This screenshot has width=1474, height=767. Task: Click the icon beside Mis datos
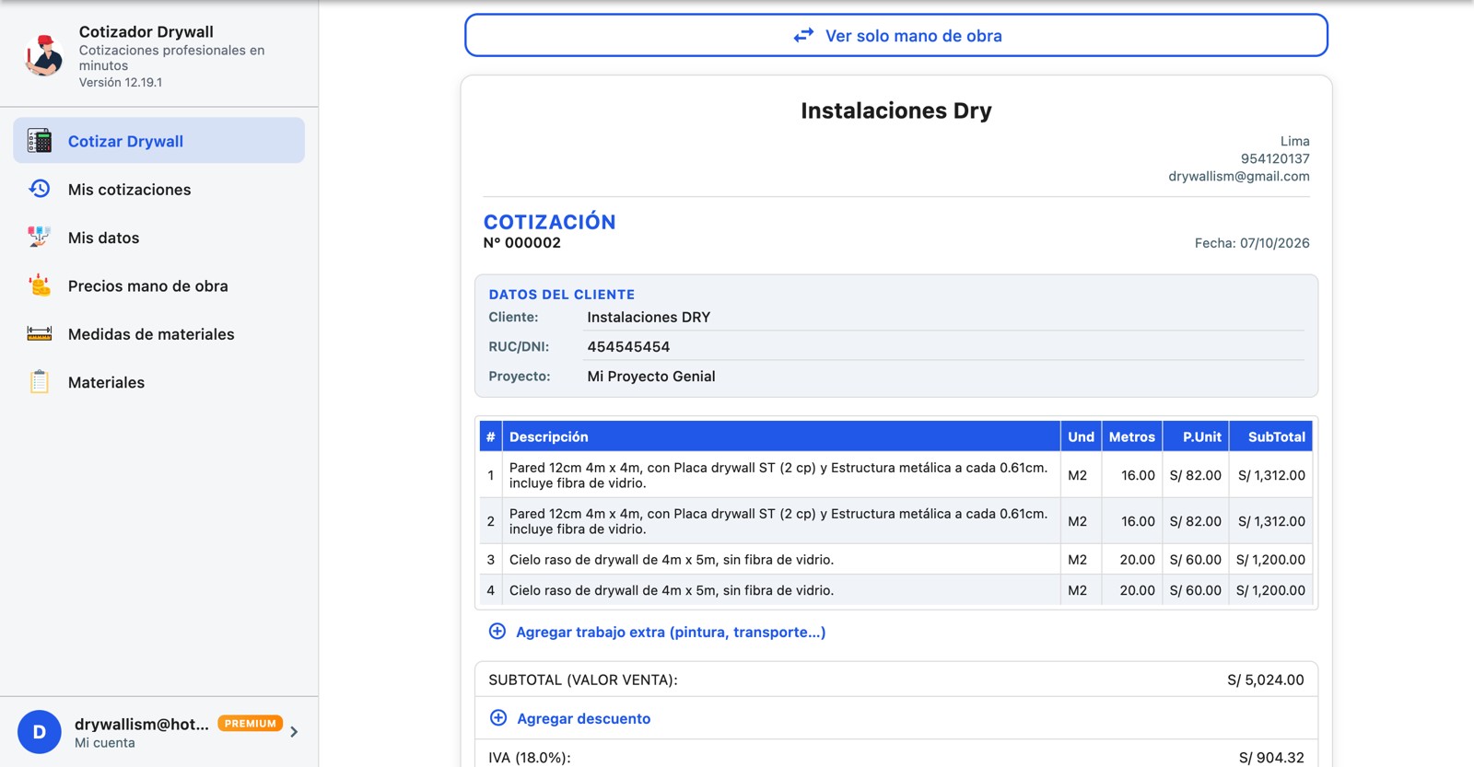39,237
